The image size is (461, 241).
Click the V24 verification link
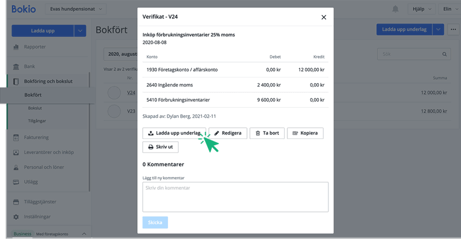131,92
